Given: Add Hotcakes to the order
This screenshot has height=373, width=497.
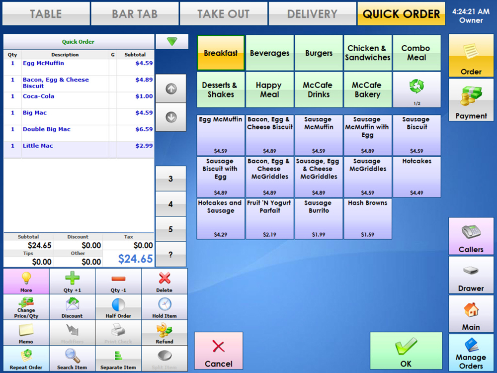Looking at the screenshot, I should [x=417, y=177].
